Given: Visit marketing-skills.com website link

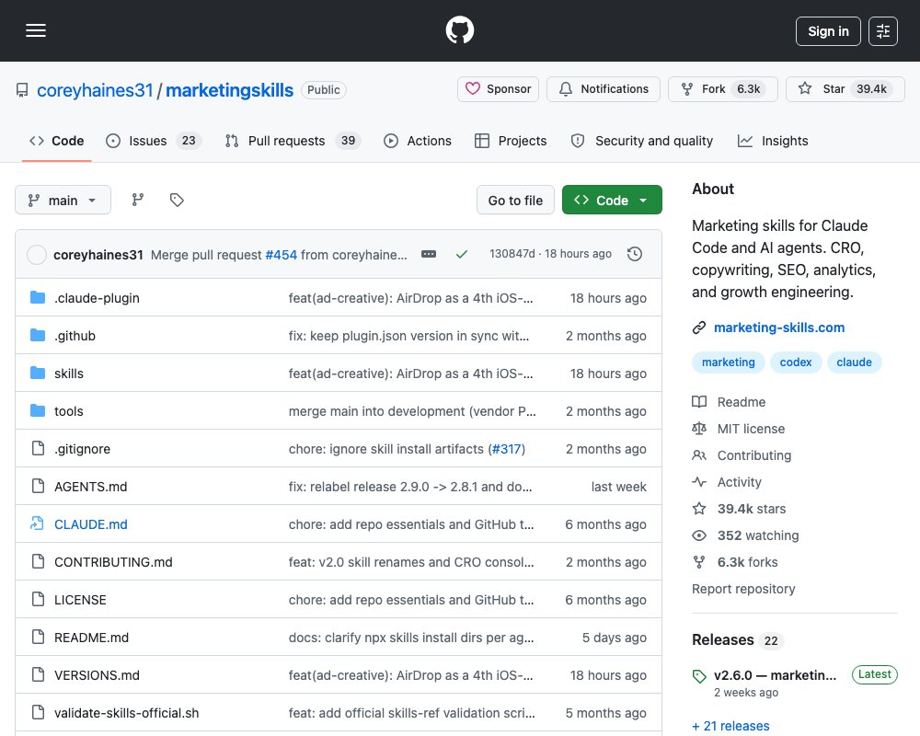Looking at the screenshot, I should point(778,328).
